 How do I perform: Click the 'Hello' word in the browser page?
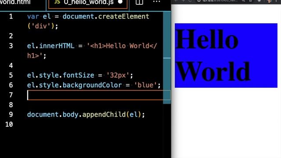[x=207, y=39]
